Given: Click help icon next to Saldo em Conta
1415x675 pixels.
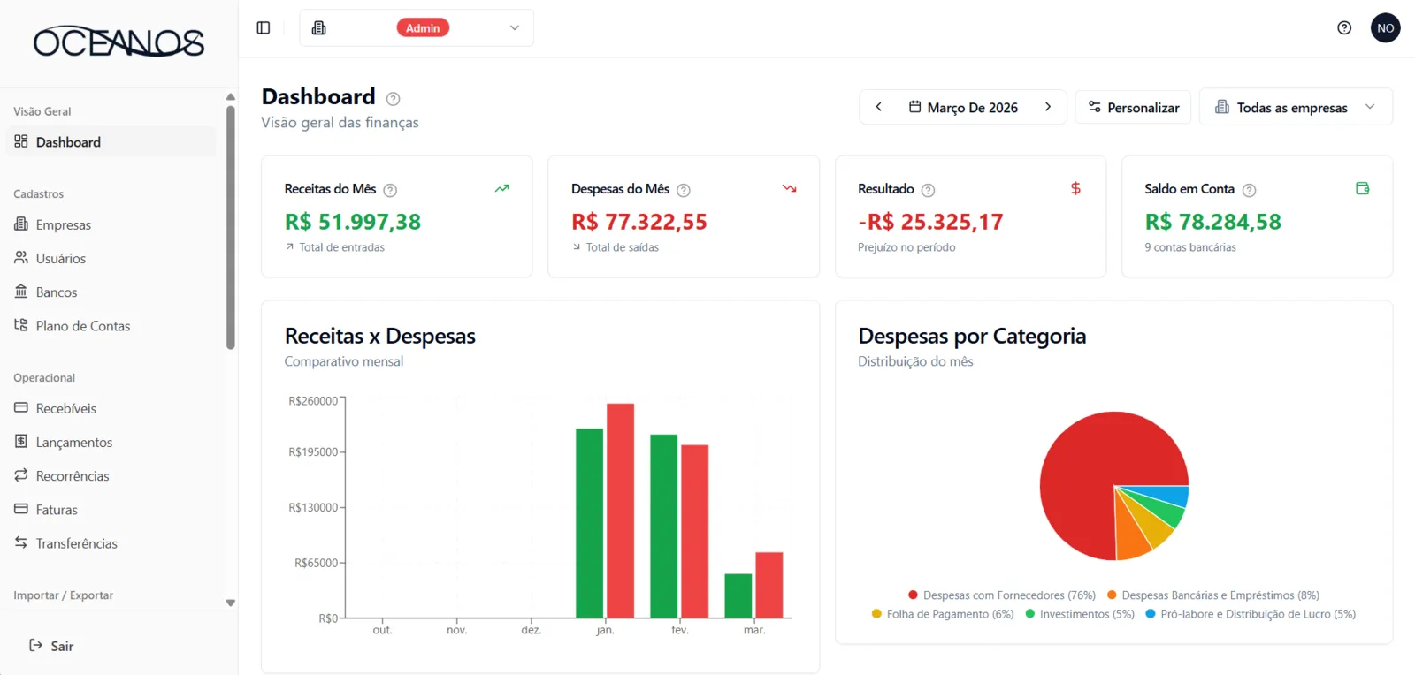Looking at the screenshot, I should pos(1250,190).
